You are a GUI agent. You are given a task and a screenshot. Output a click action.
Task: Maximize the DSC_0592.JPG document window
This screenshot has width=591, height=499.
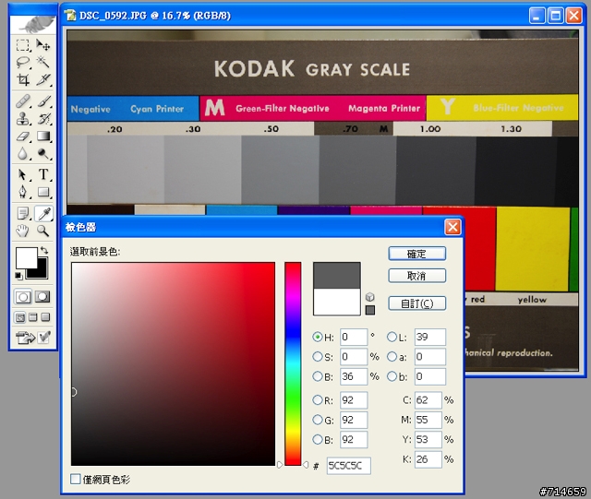click(x=555, y=16)
